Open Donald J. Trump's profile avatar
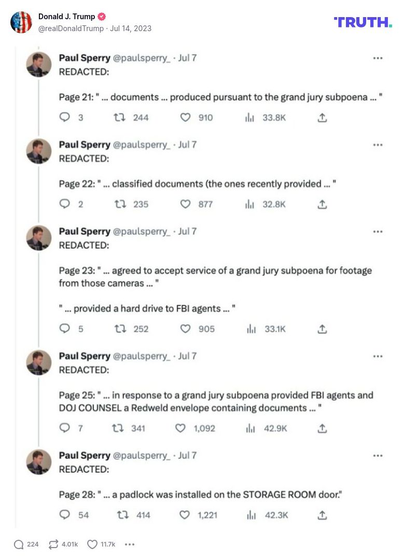 21,22
